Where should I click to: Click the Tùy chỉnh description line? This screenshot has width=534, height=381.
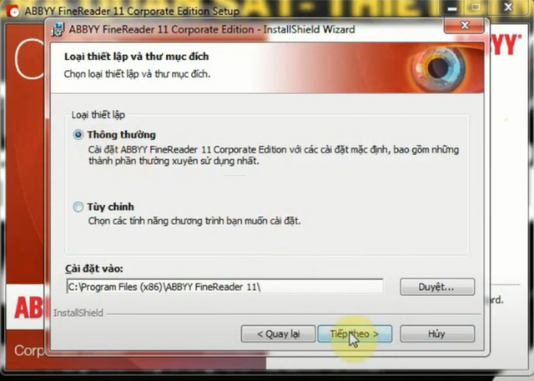click(x=194, y=222)
